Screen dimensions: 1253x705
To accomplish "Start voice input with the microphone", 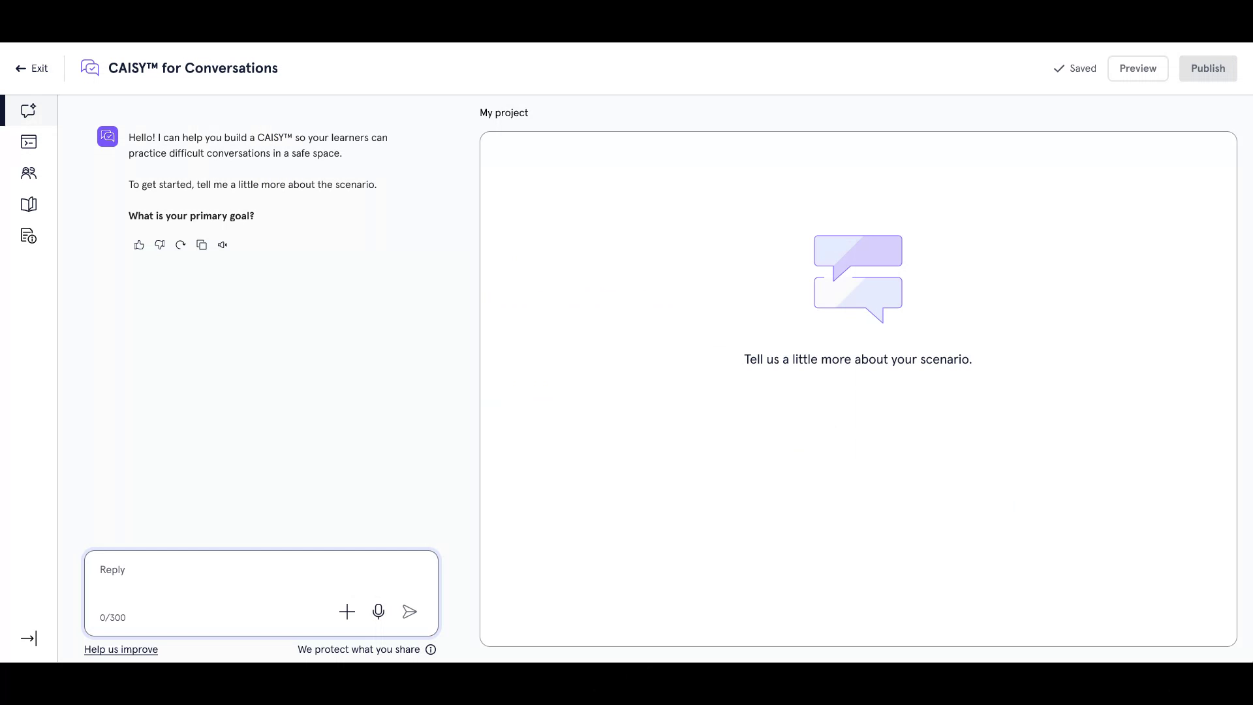I will [379, 612].
